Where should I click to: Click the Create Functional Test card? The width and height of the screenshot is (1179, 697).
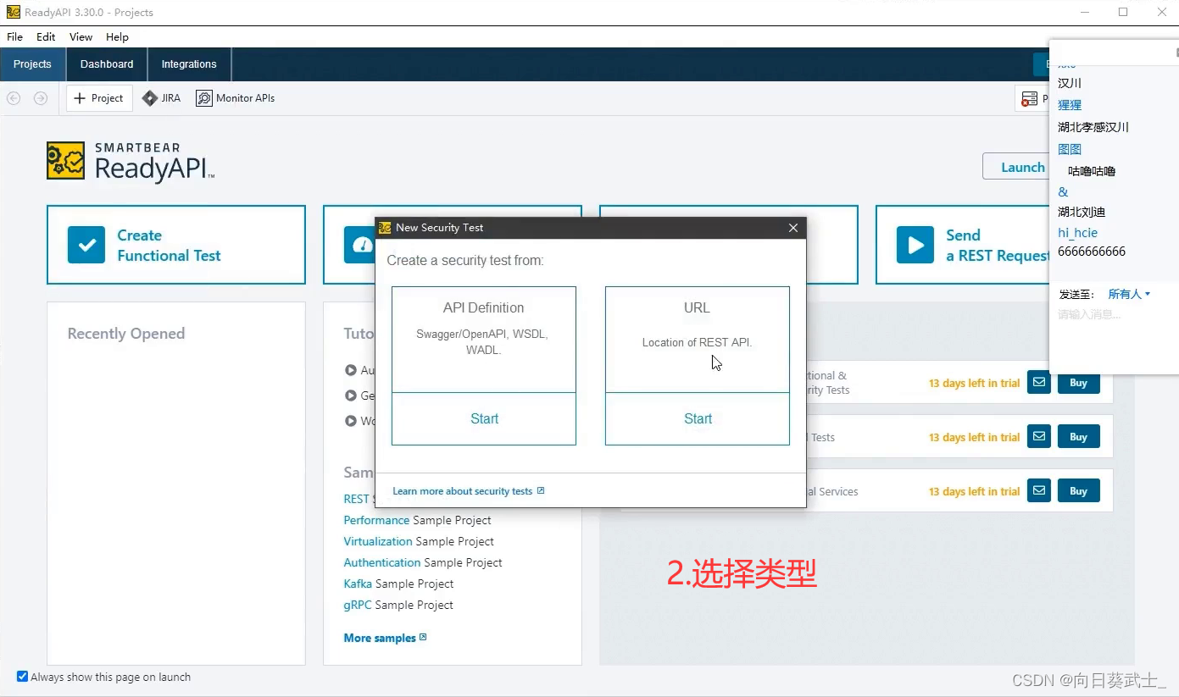(x=176, y=245)
